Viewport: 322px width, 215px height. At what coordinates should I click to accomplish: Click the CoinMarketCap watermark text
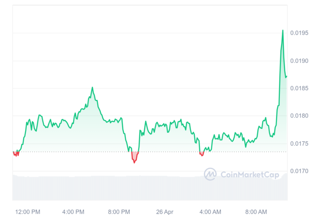pos(250,175)
